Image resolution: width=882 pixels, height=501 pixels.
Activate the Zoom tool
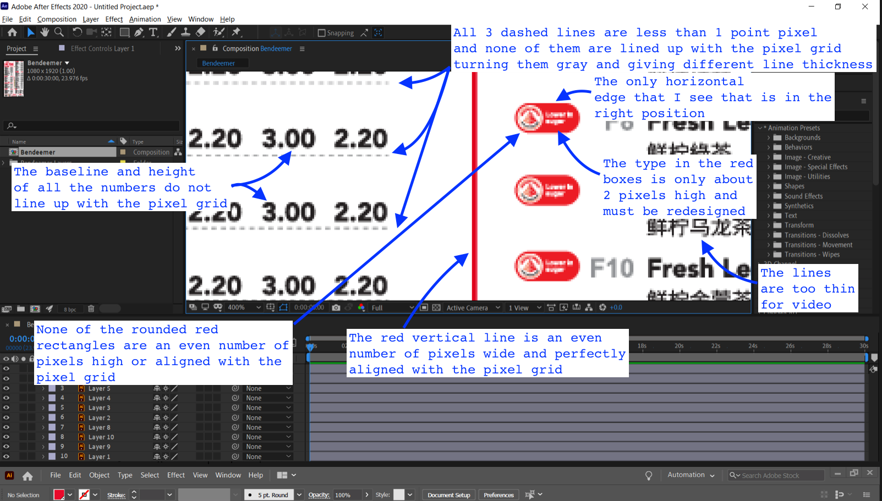click(x=58, y=32)
